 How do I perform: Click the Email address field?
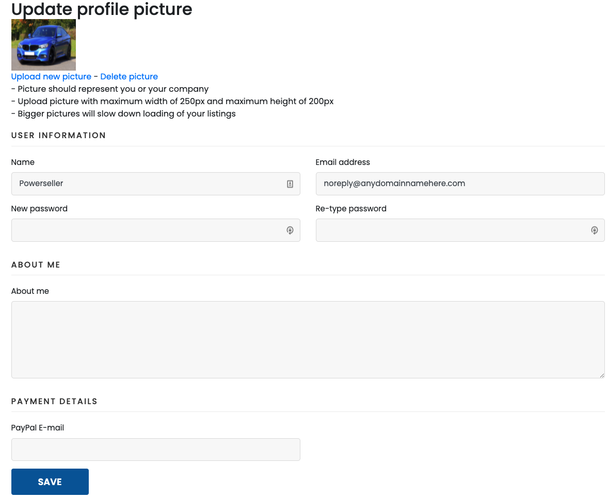tap(459, 184)
